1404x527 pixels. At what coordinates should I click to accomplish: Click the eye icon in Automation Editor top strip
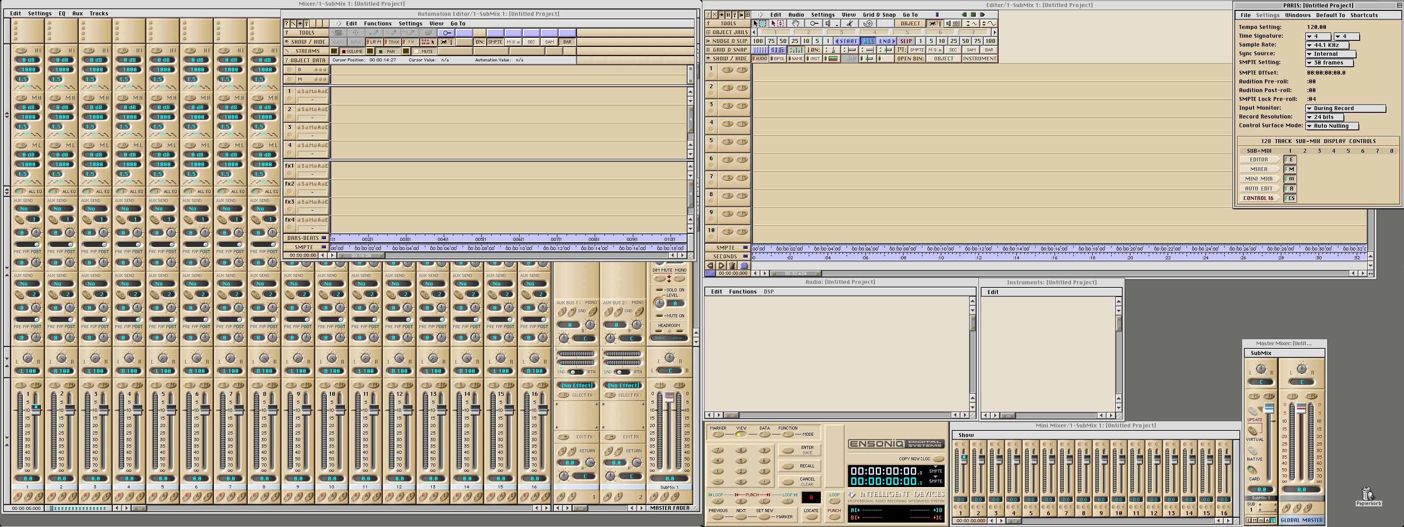tap(300, 23)
